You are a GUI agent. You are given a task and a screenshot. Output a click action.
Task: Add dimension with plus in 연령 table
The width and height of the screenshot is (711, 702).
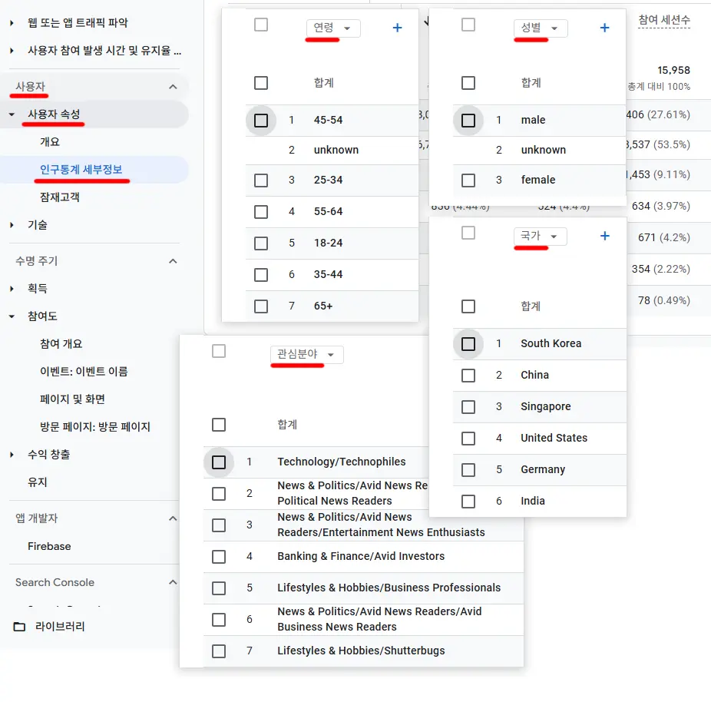pos(397,28)
